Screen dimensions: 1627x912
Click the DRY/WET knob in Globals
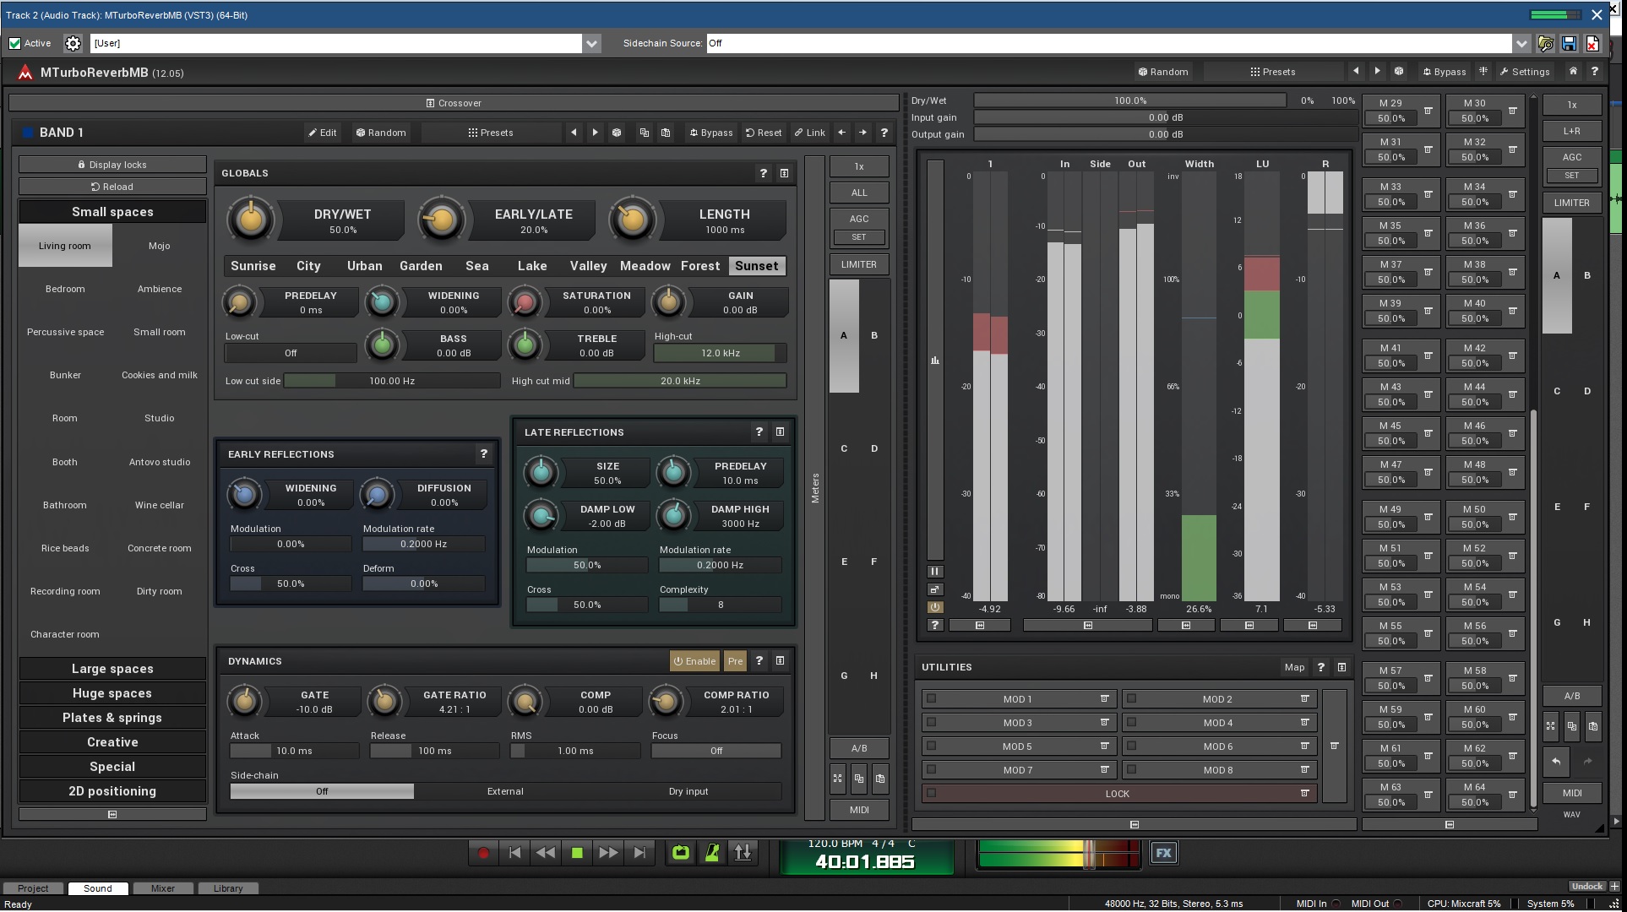[x=250, y=220]
